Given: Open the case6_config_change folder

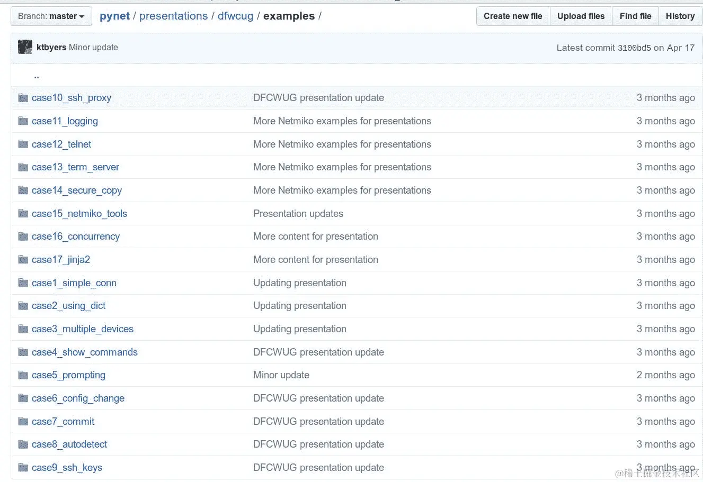Looking at the screenshot, I should (x=78, y=398).
